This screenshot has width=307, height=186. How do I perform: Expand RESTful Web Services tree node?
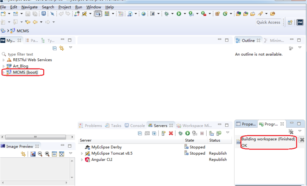(x=4, y=60)
